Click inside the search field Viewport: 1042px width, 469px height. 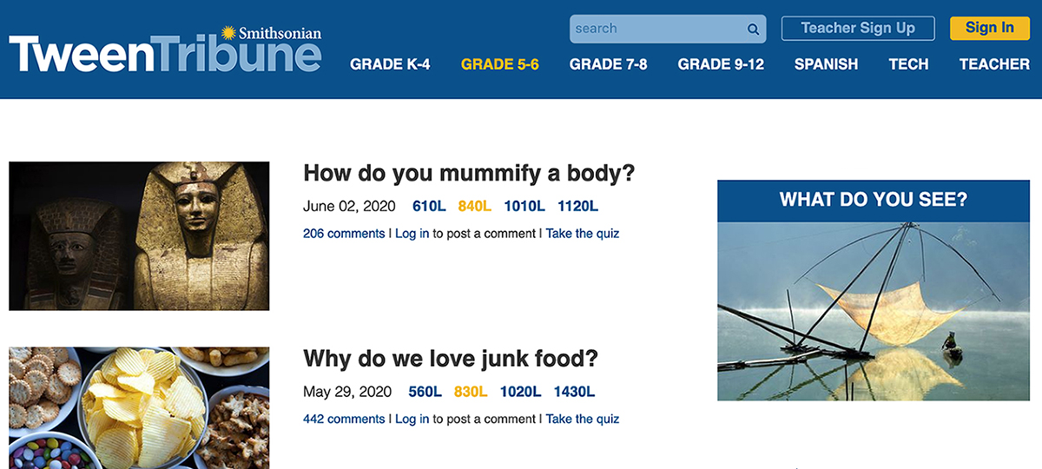point(668,29)
